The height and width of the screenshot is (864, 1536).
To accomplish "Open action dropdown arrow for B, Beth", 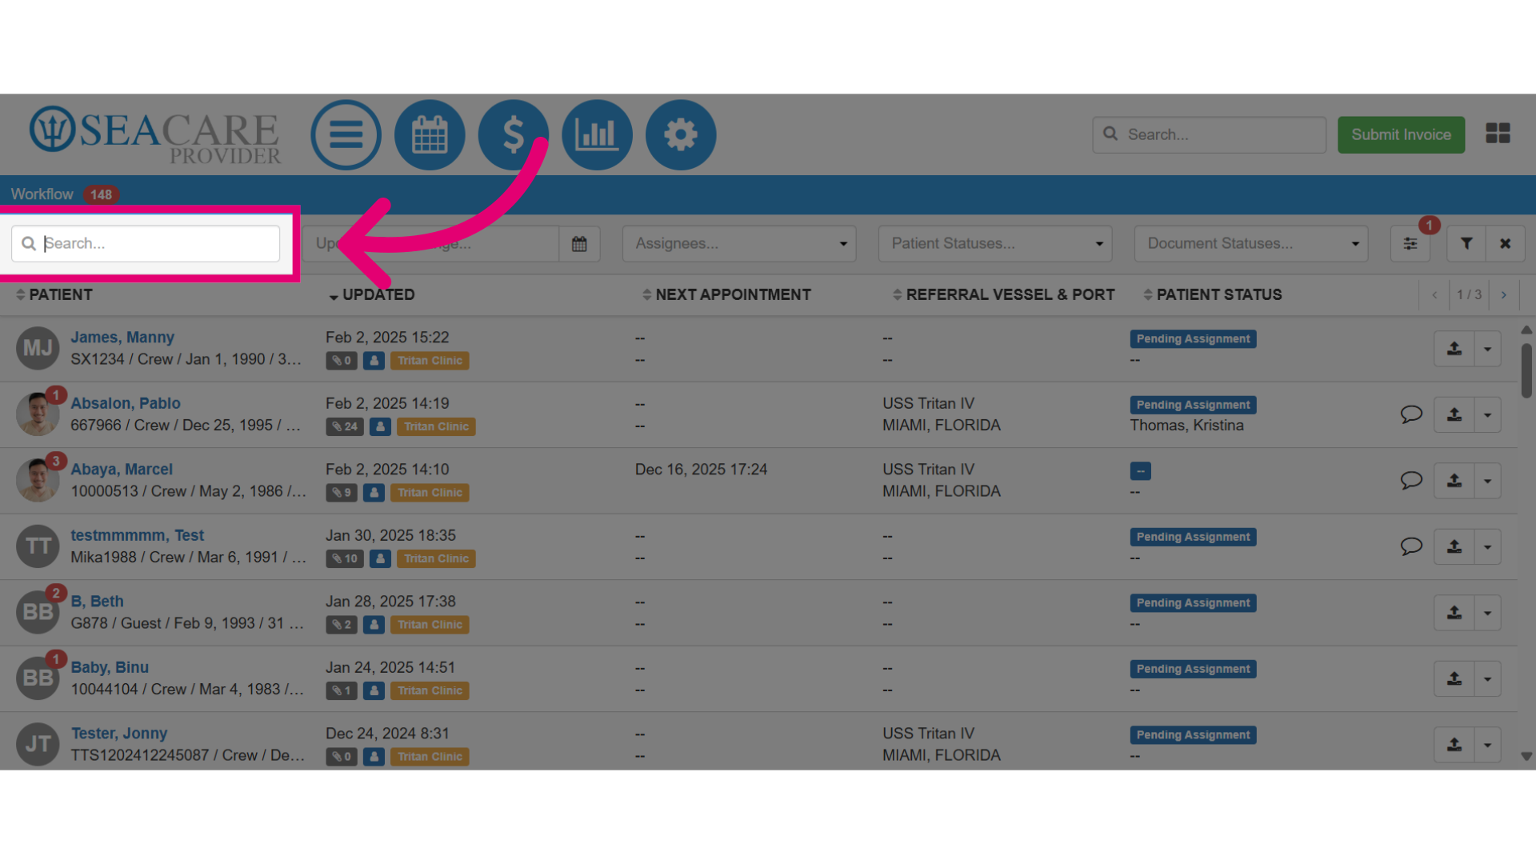I will click(1488, 613).
